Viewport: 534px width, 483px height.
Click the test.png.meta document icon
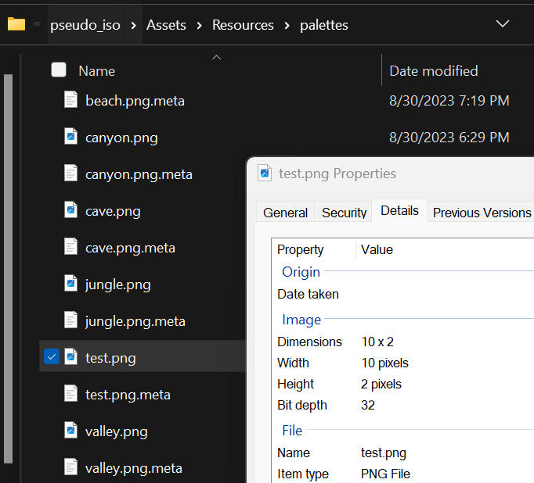click(70, 394)
